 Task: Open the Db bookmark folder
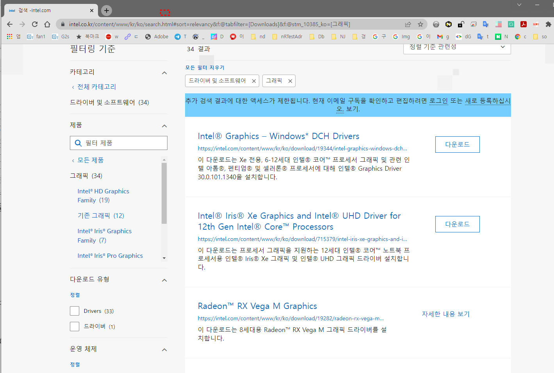(x=317, y=36)
